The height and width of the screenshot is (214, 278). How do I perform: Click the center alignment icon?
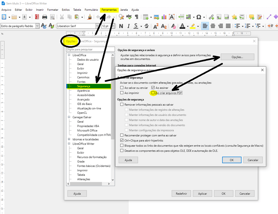(x=214, y=26)
